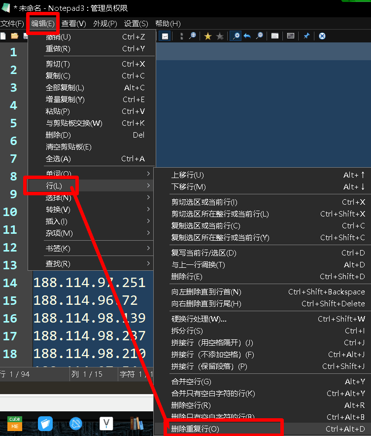This screenshot has width=371, height=436.
Task: Open the 设置(S) menu
Action: 136,24
